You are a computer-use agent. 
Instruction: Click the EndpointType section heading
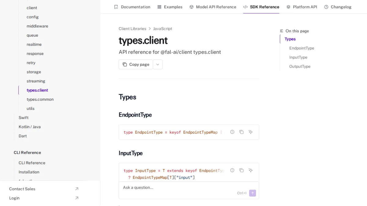pyautogui.click(x=135, y=115)
